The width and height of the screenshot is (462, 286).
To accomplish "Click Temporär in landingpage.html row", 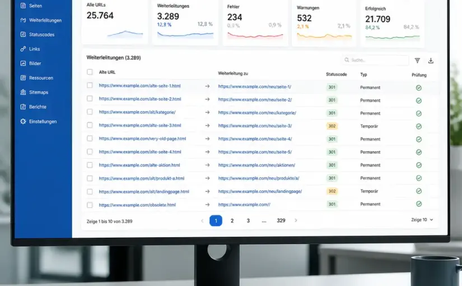I will click(x=369, y=191).
